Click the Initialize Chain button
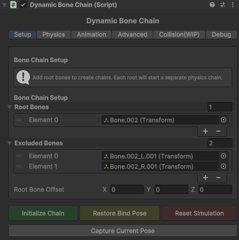This screenshot has height=240, width=239. 43,213
